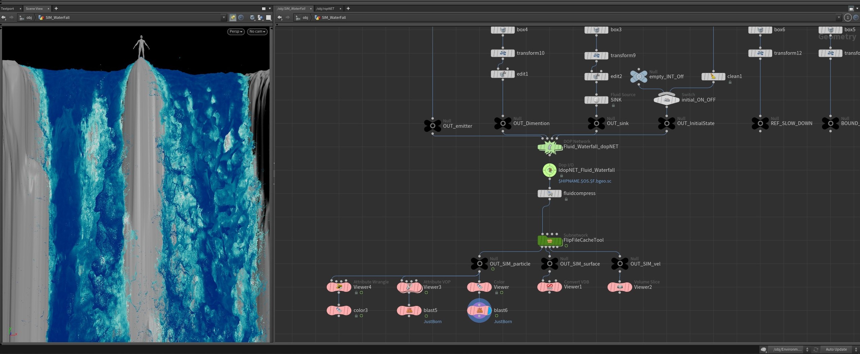Click the Viewer1 Convert VDB node icon
Image resolution: width=860 pixels, height=354 pixels.
[550, 287]
